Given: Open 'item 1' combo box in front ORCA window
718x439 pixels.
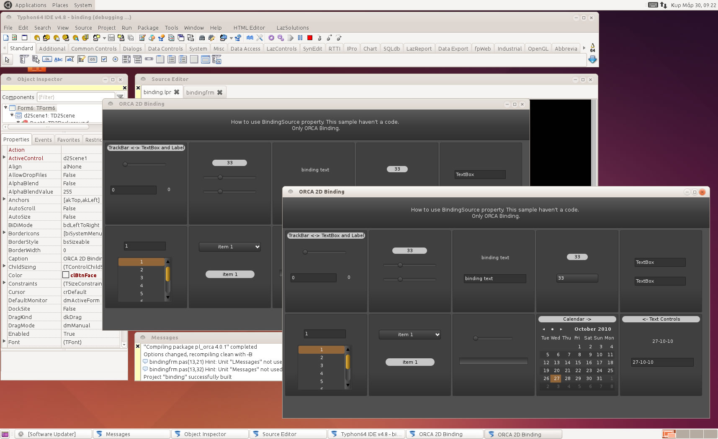Looking at the screenshot, I should click(x=410, y=334).
